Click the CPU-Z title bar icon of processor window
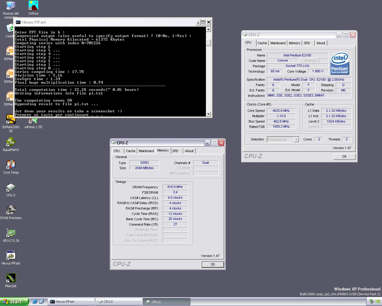The width and height of the screenshot is (382, 306). click(x=245, y=35)
